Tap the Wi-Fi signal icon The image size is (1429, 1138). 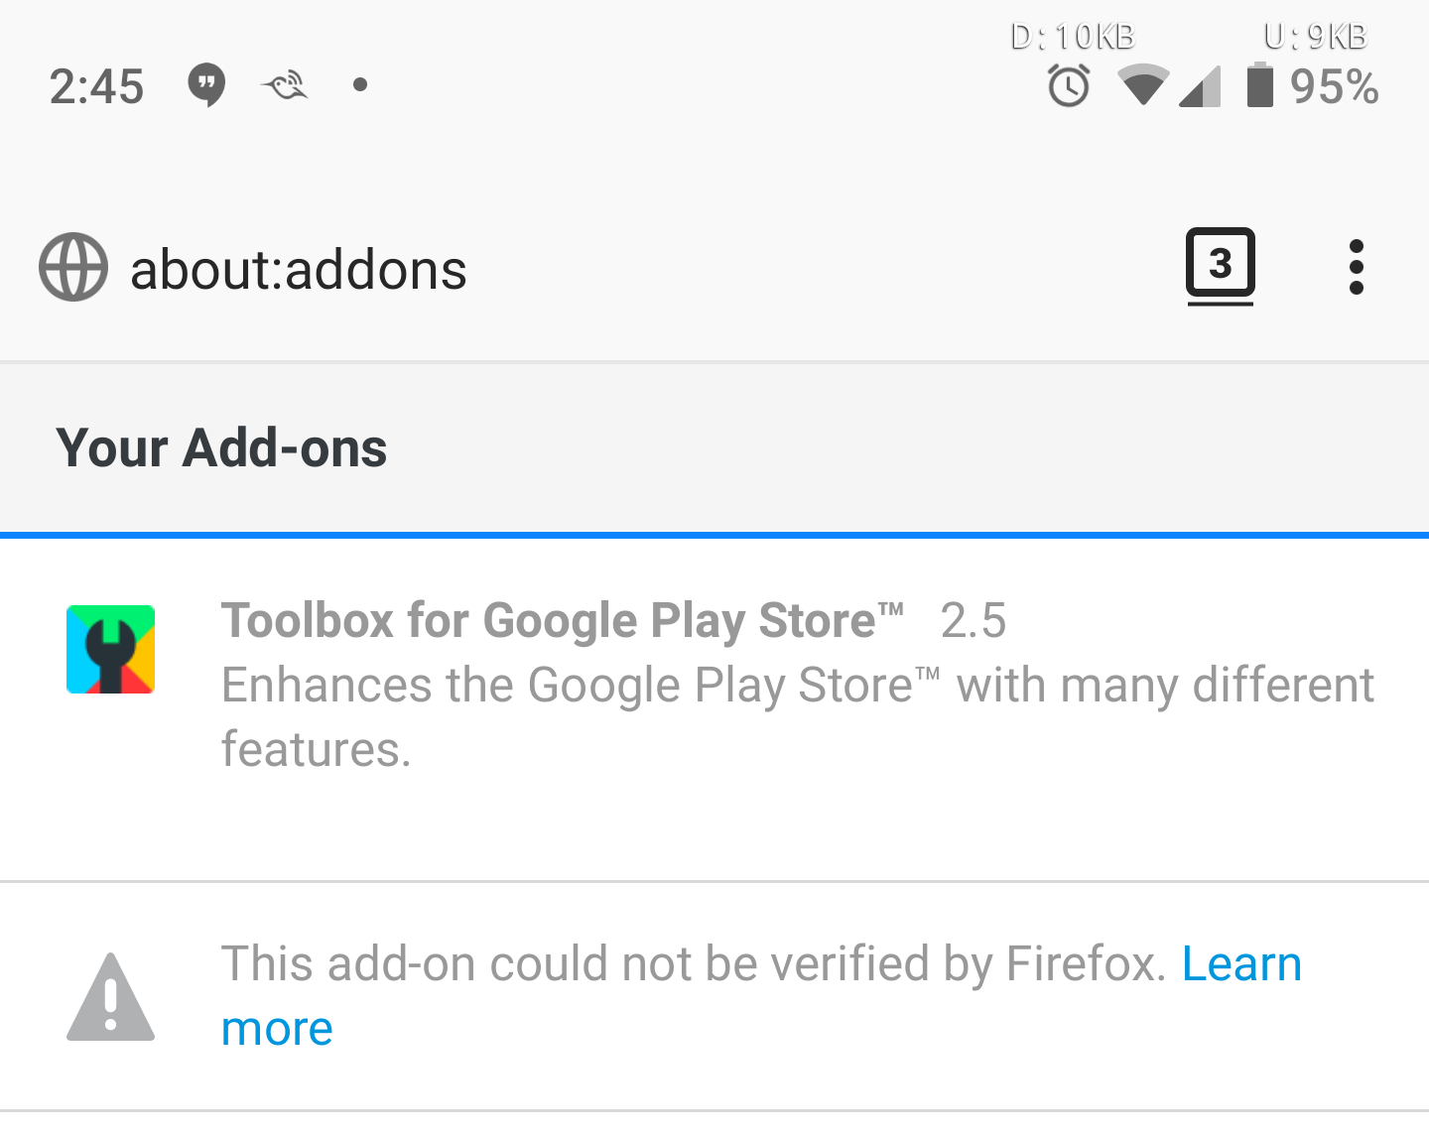(x=1143, y=87)
